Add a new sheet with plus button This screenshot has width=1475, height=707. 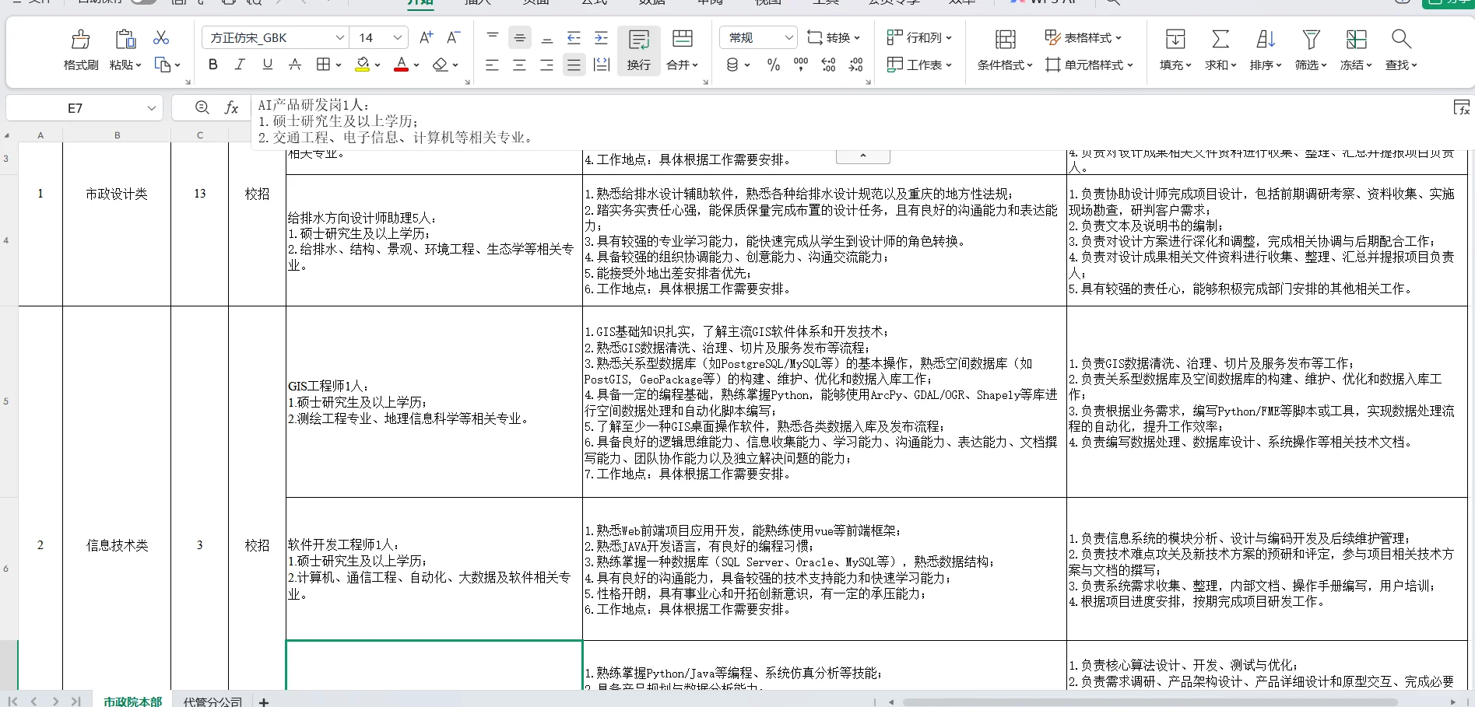[x=264, y=702]
